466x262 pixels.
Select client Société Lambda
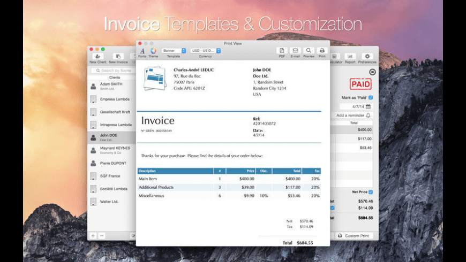(x=112, y=189)
